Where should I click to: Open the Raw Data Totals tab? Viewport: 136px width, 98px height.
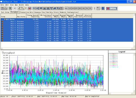pyautogui.click(x=52, y=12)
